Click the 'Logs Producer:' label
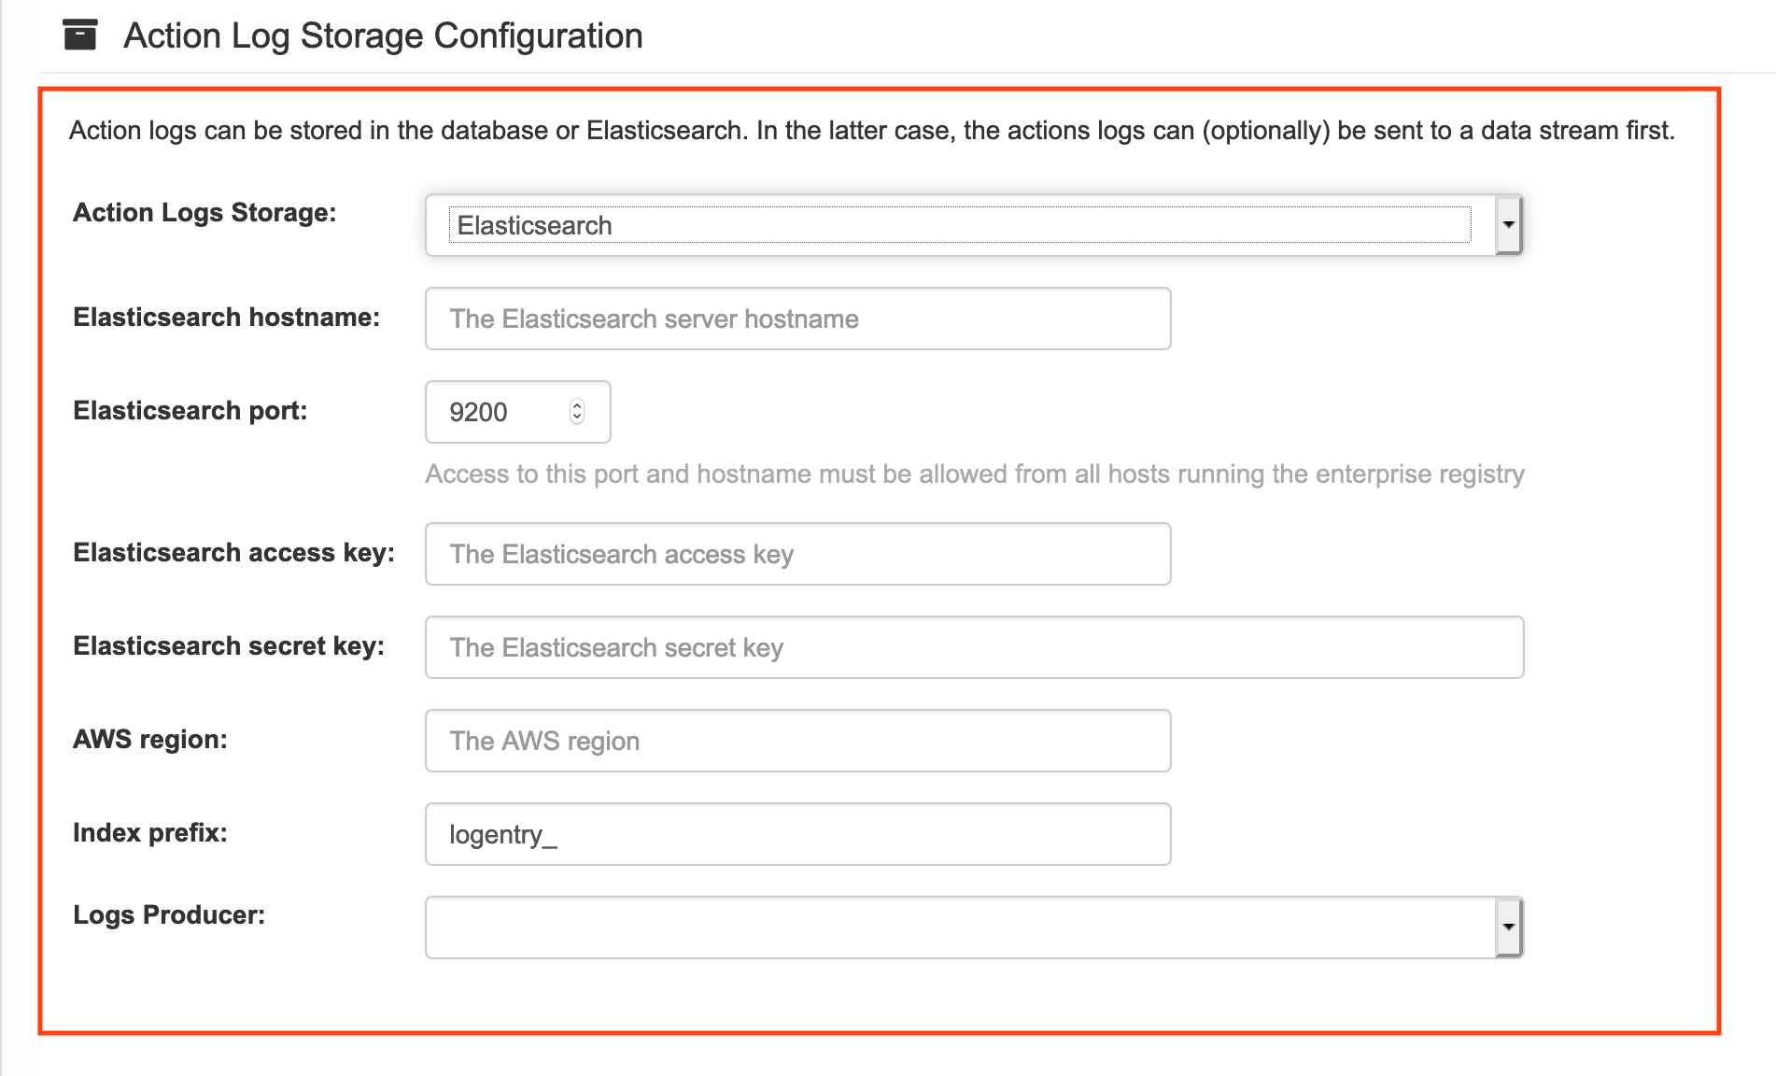This screenshot has width=1776, height=1076. (169, 914)
